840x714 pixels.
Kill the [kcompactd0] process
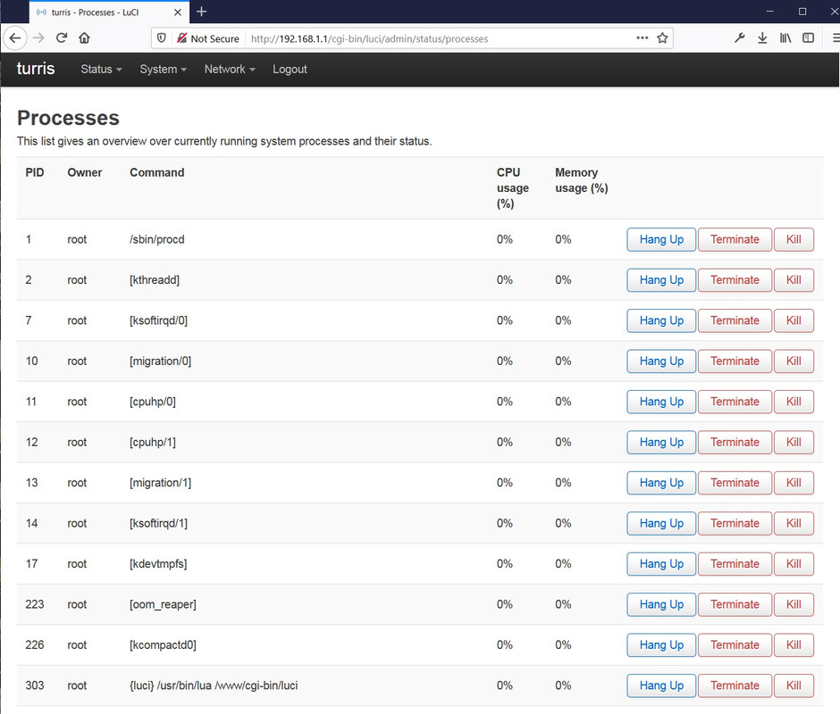point(794,645)
